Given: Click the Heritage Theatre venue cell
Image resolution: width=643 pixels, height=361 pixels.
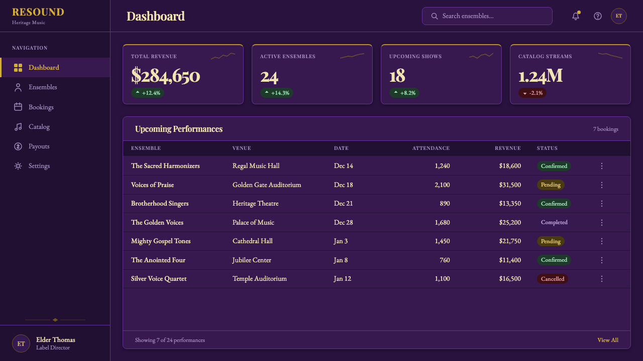Looking at the screenshot, I should tap(256, 204).
